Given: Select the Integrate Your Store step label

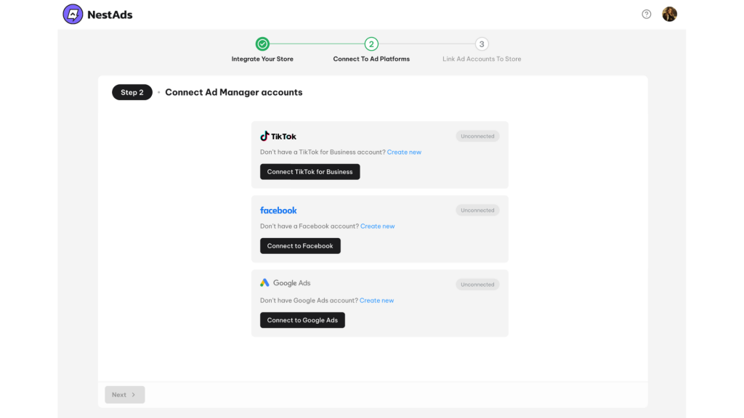Looking at the screenshot, I should point(262,59).
